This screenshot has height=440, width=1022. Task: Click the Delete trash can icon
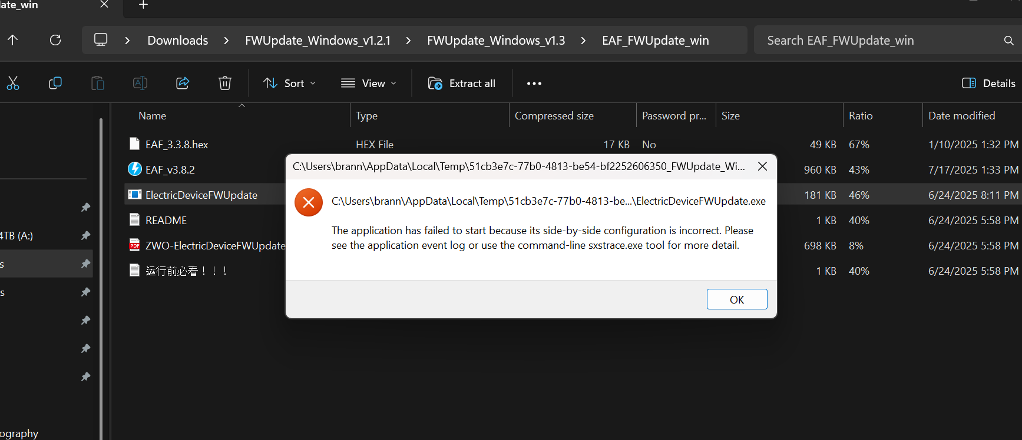pyautogui.click(x=225, y=84)
